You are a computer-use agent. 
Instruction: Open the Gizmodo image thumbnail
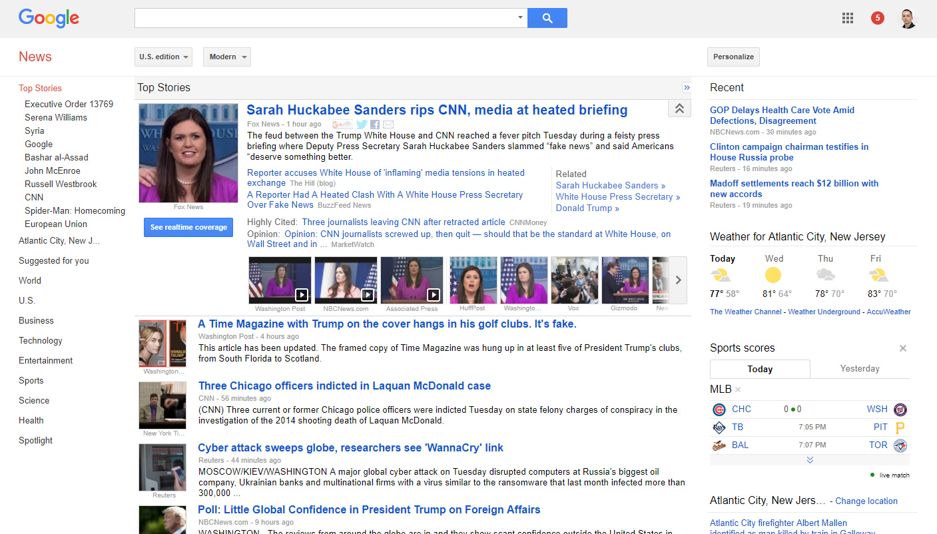tap(625, 280)
